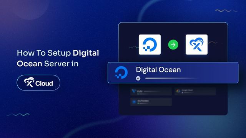The image size is (246, 138).
Task: Click the blurred Vultr provider logo
Action: [x=134, y=91]
